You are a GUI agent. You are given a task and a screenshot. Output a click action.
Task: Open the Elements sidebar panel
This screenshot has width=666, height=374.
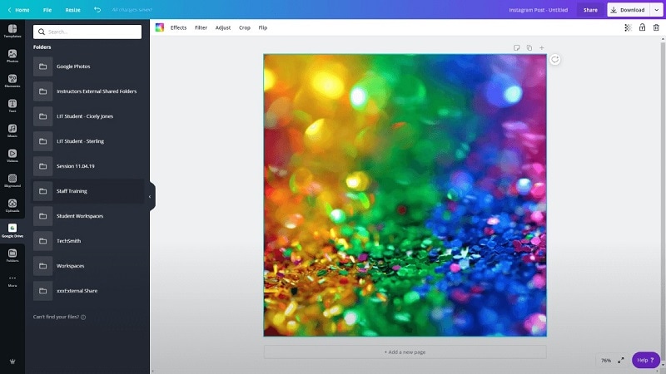(x=12, y=81)
